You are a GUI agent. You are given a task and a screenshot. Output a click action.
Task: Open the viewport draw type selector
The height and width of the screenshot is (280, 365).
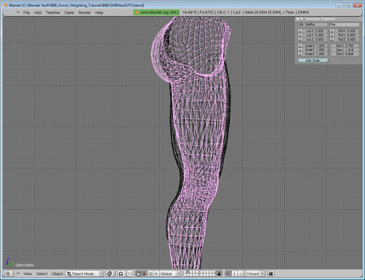pyautogui.click(x=110, y=273)
